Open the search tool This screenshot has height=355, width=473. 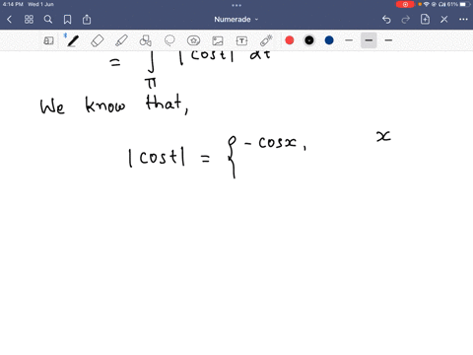point(48,20)
